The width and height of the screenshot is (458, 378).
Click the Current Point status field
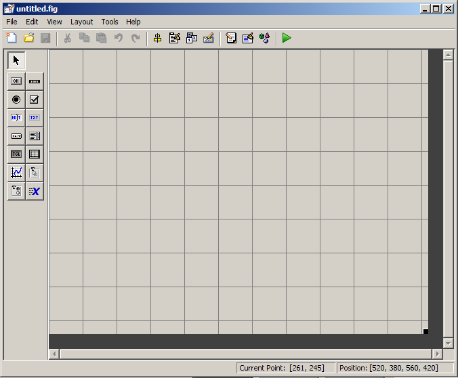pyautogui.click(x=285, y=368)
